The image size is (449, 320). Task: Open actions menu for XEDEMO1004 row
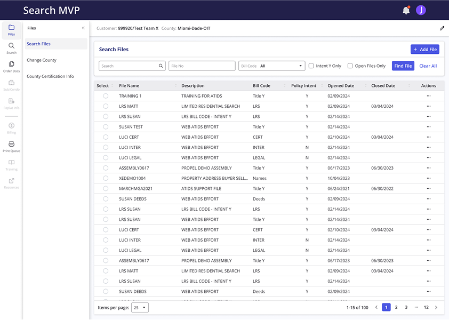tap(429, 178)
